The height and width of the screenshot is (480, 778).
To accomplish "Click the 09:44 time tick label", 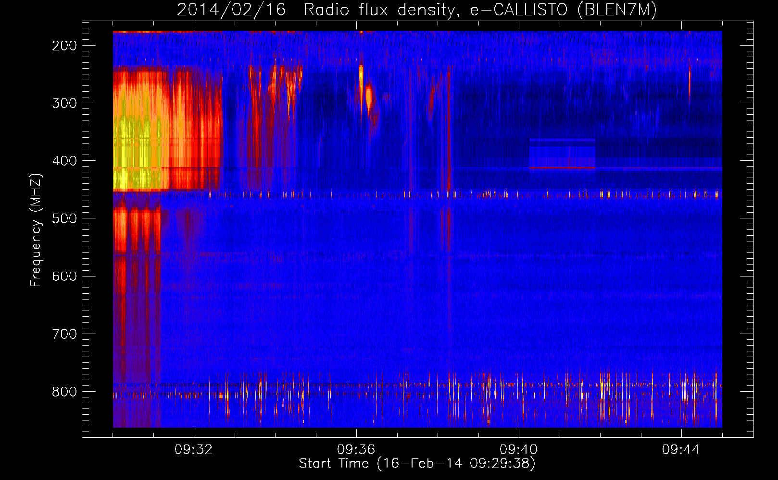I will (681, 450).
